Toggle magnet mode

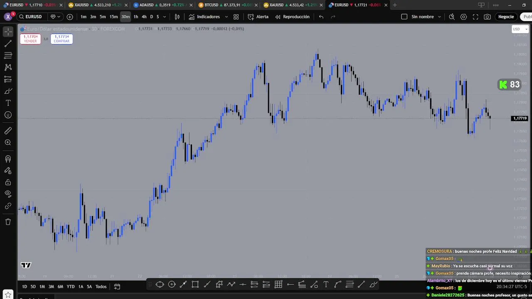tap(8, 159)
